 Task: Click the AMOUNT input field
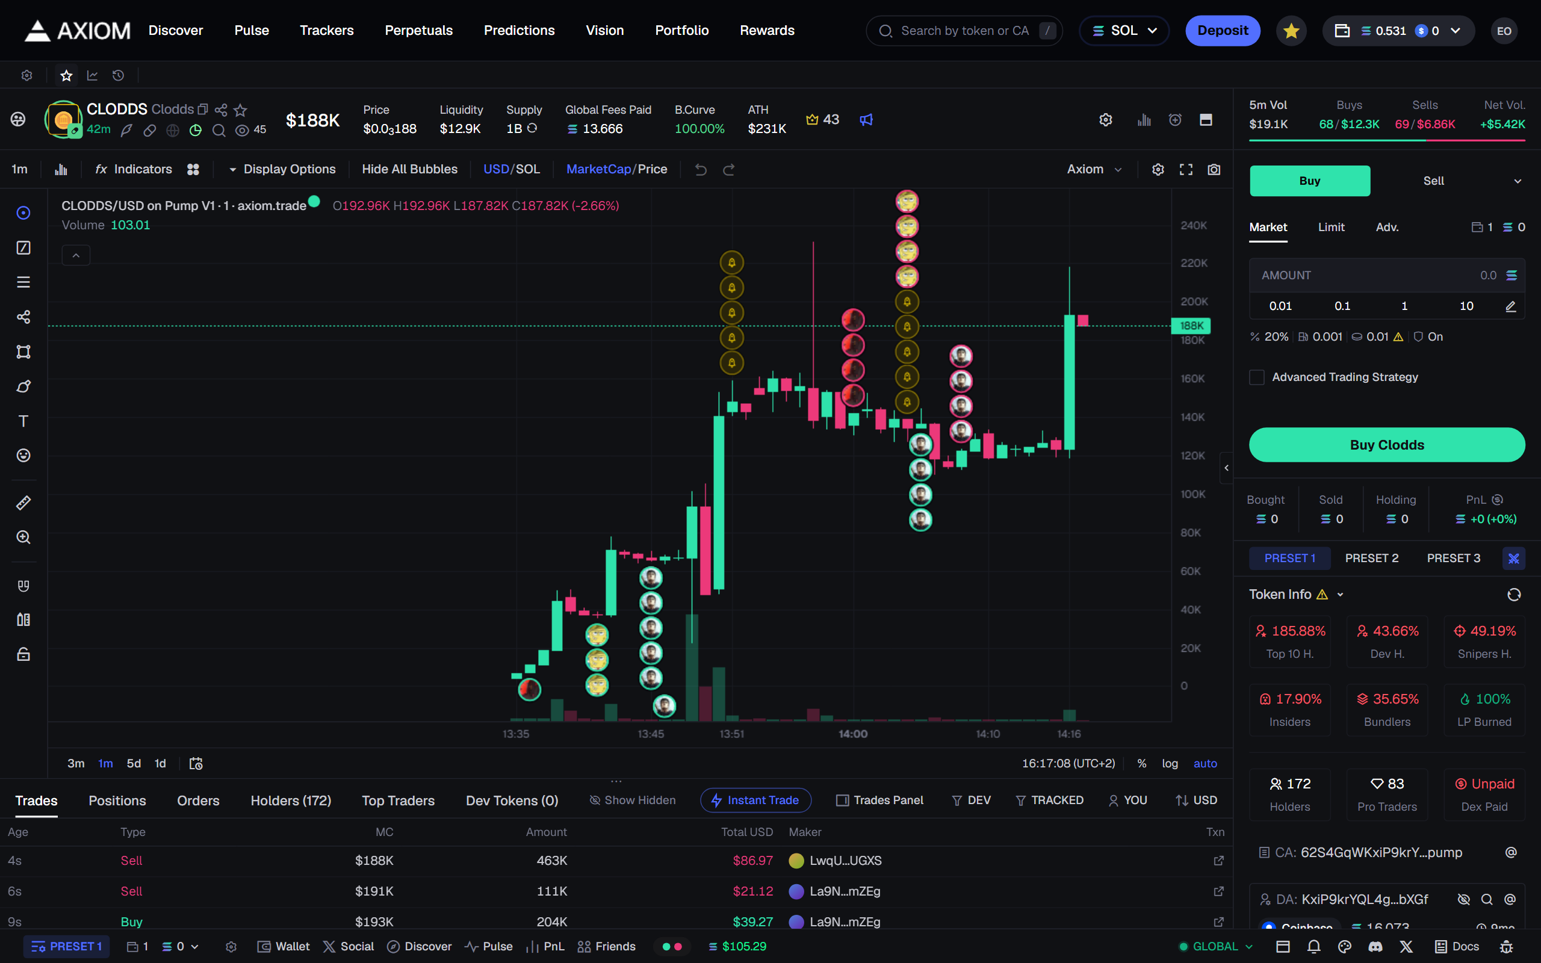click(x=1387, y=275)
